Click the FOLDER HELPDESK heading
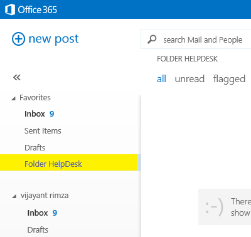251x237 pixels. [187, 59]
